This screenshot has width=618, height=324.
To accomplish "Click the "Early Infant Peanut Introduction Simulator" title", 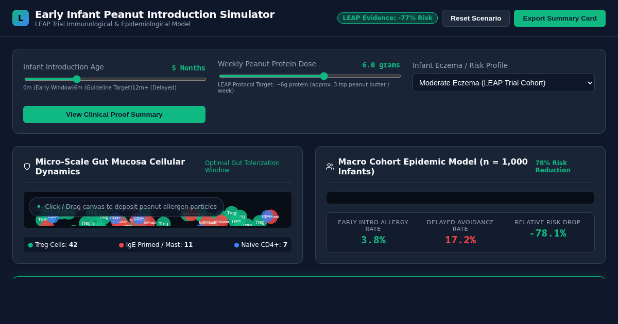I will pyautogui.click(x=154, y=14).
